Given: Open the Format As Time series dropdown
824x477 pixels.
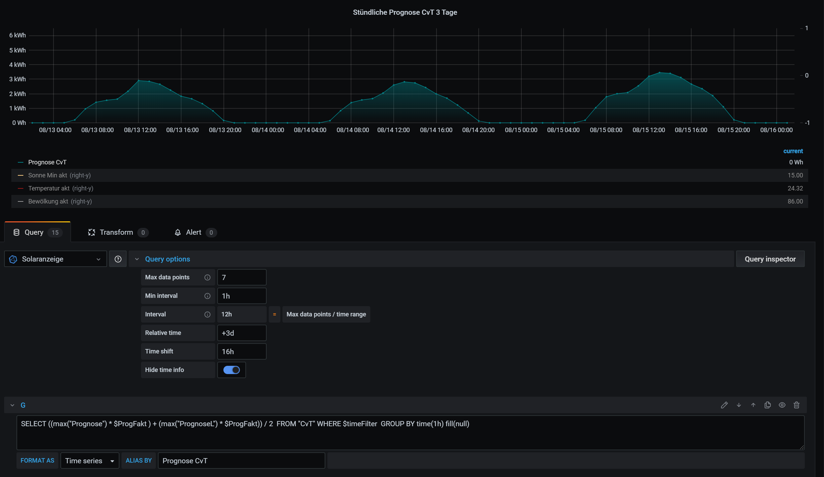Looking at the screenshot, I should [x=90, y=461].
